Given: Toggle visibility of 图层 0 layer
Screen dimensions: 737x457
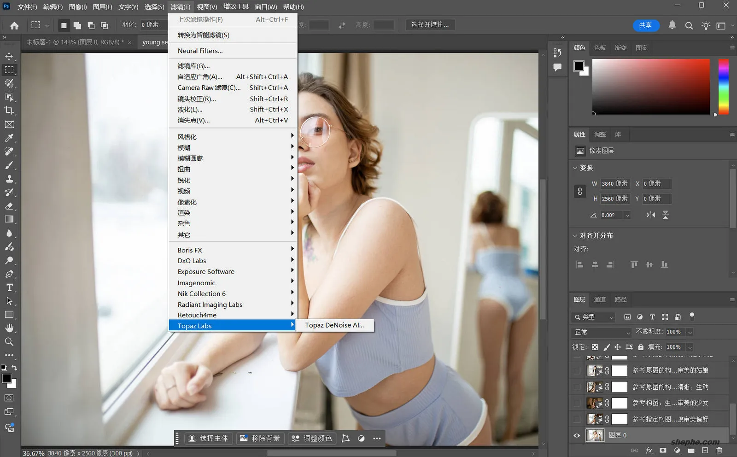Looking at the screenshot, I should (x=577, y=435).
